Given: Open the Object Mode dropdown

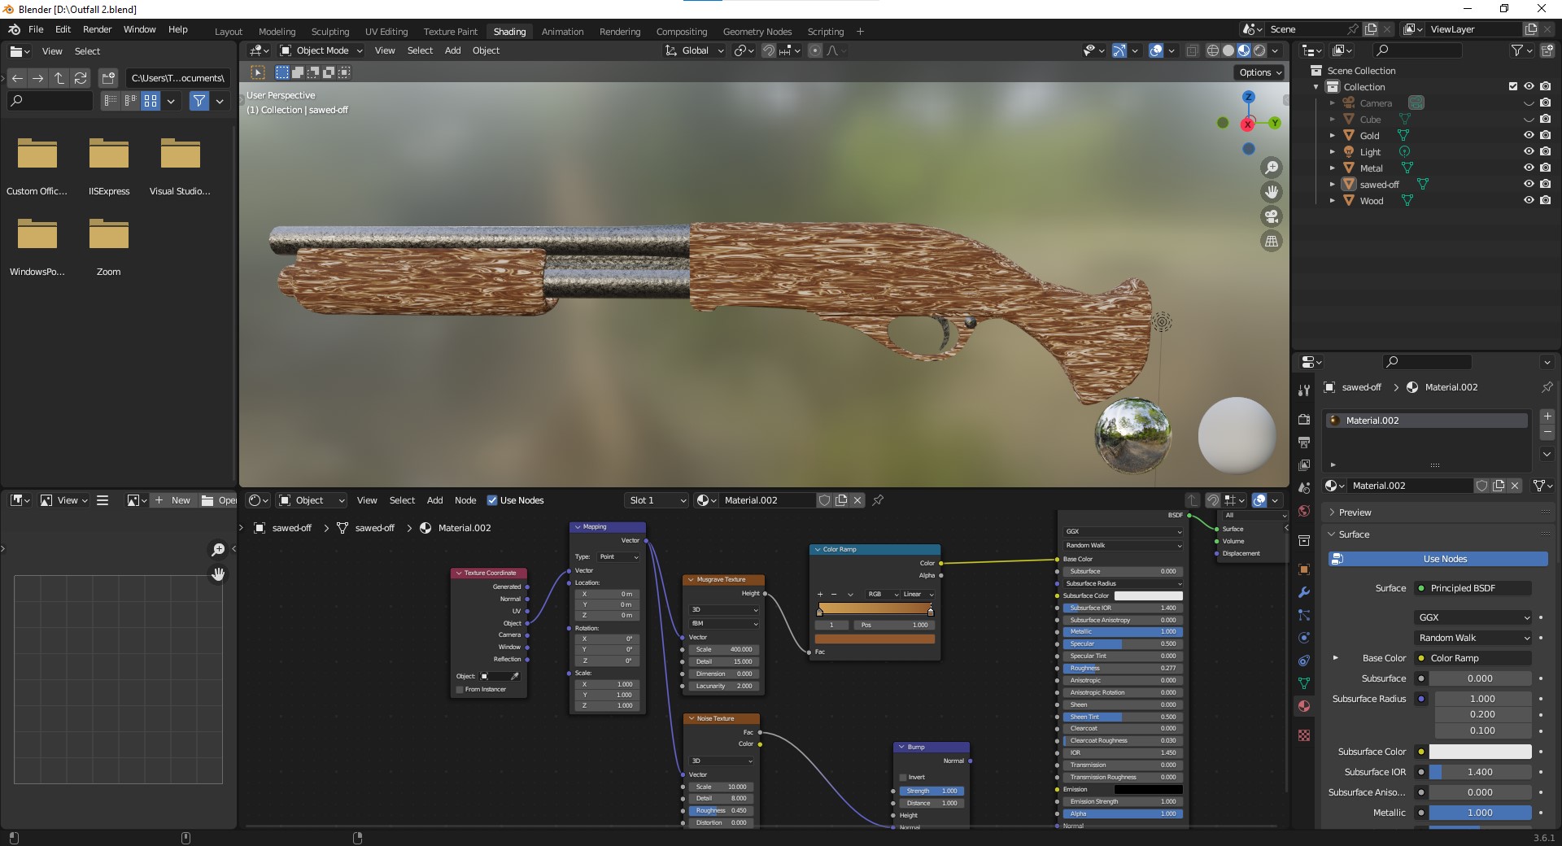Looking at the screenshot, I should tap(320, 50).
